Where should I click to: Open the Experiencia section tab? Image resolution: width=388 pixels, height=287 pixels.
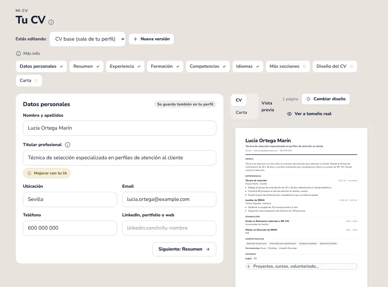125,66
